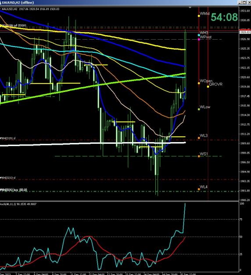251x275 pixels.
Task: Click the green WLow level marker
Action: coord(199,109)
